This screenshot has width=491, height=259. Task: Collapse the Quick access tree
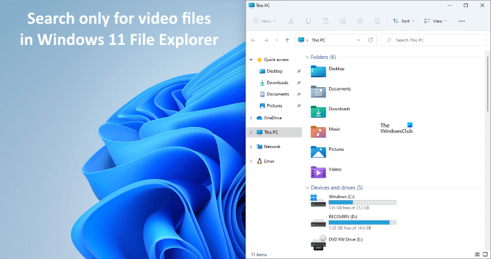251,60
